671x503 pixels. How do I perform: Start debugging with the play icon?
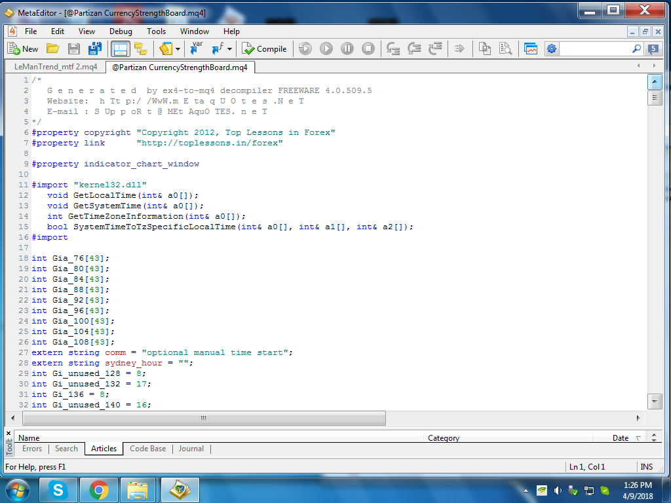(x=326, y=48)
